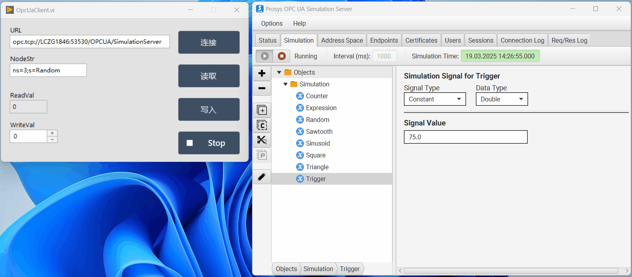Increment the WriteVal stepper
Image resolution: width=632 pixels, height=277 pixels.
coord(52,133)
